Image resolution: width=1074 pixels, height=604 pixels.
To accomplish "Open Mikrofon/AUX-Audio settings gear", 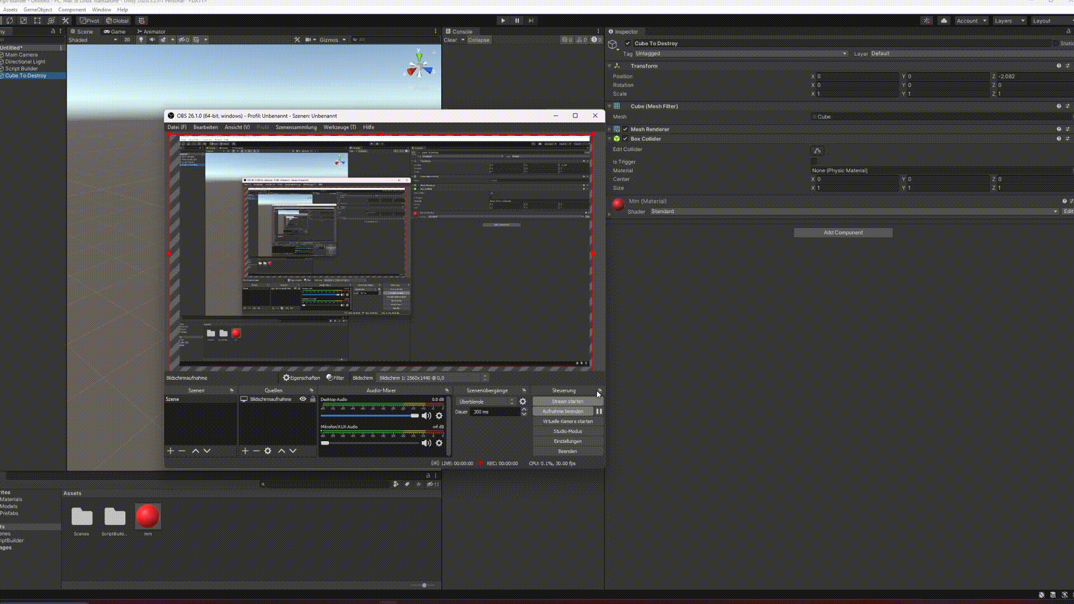I will (x=439, y=443).
